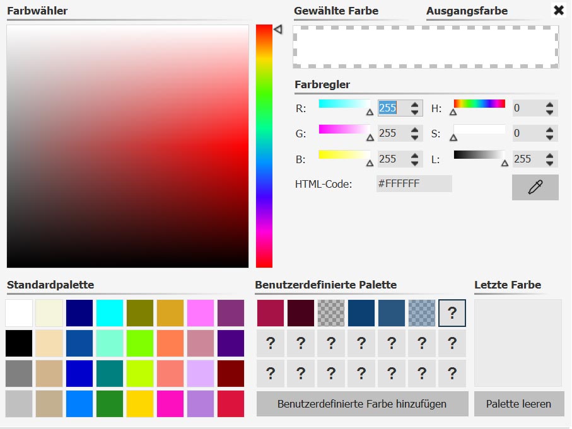Close the Farbwähler dialog

click(x=559, y=10)
